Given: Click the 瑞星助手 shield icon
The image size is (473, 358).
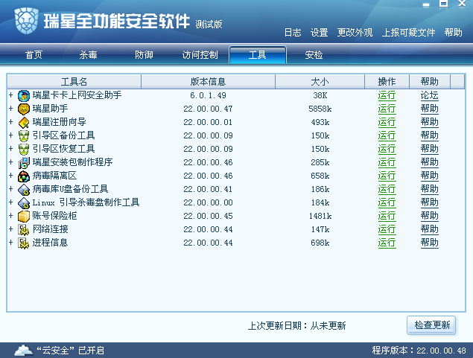Looking at the screenshot, I should [x=24, y=109].
